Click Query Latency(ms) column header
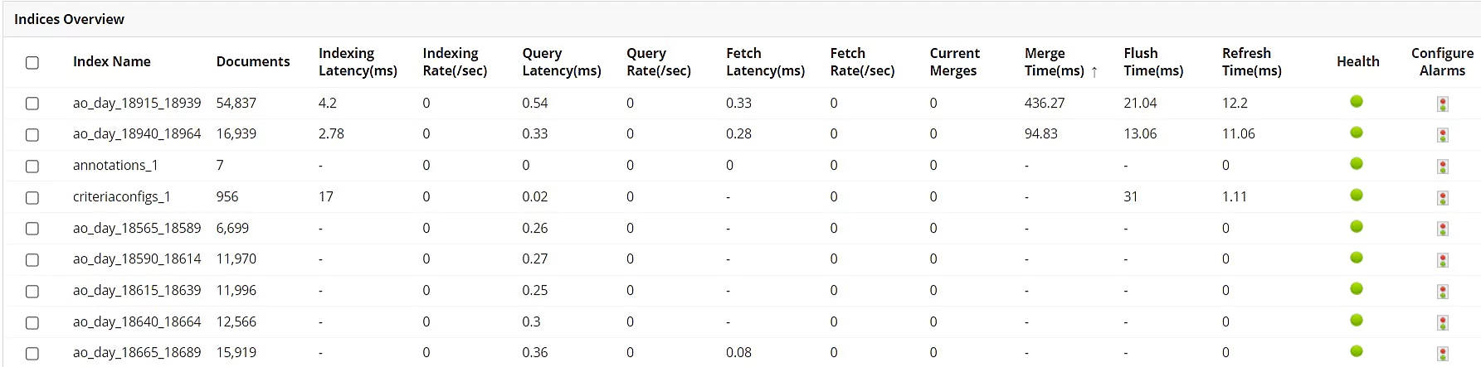The height and width of the screenshot is (367, 1481). 561,61
